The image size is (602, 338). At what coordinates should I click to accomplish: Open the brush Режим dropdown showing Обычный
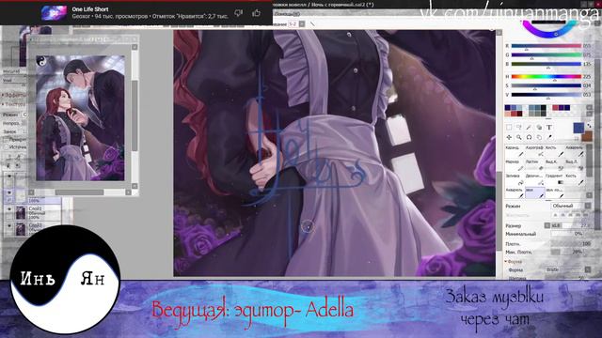coord(571,206)
